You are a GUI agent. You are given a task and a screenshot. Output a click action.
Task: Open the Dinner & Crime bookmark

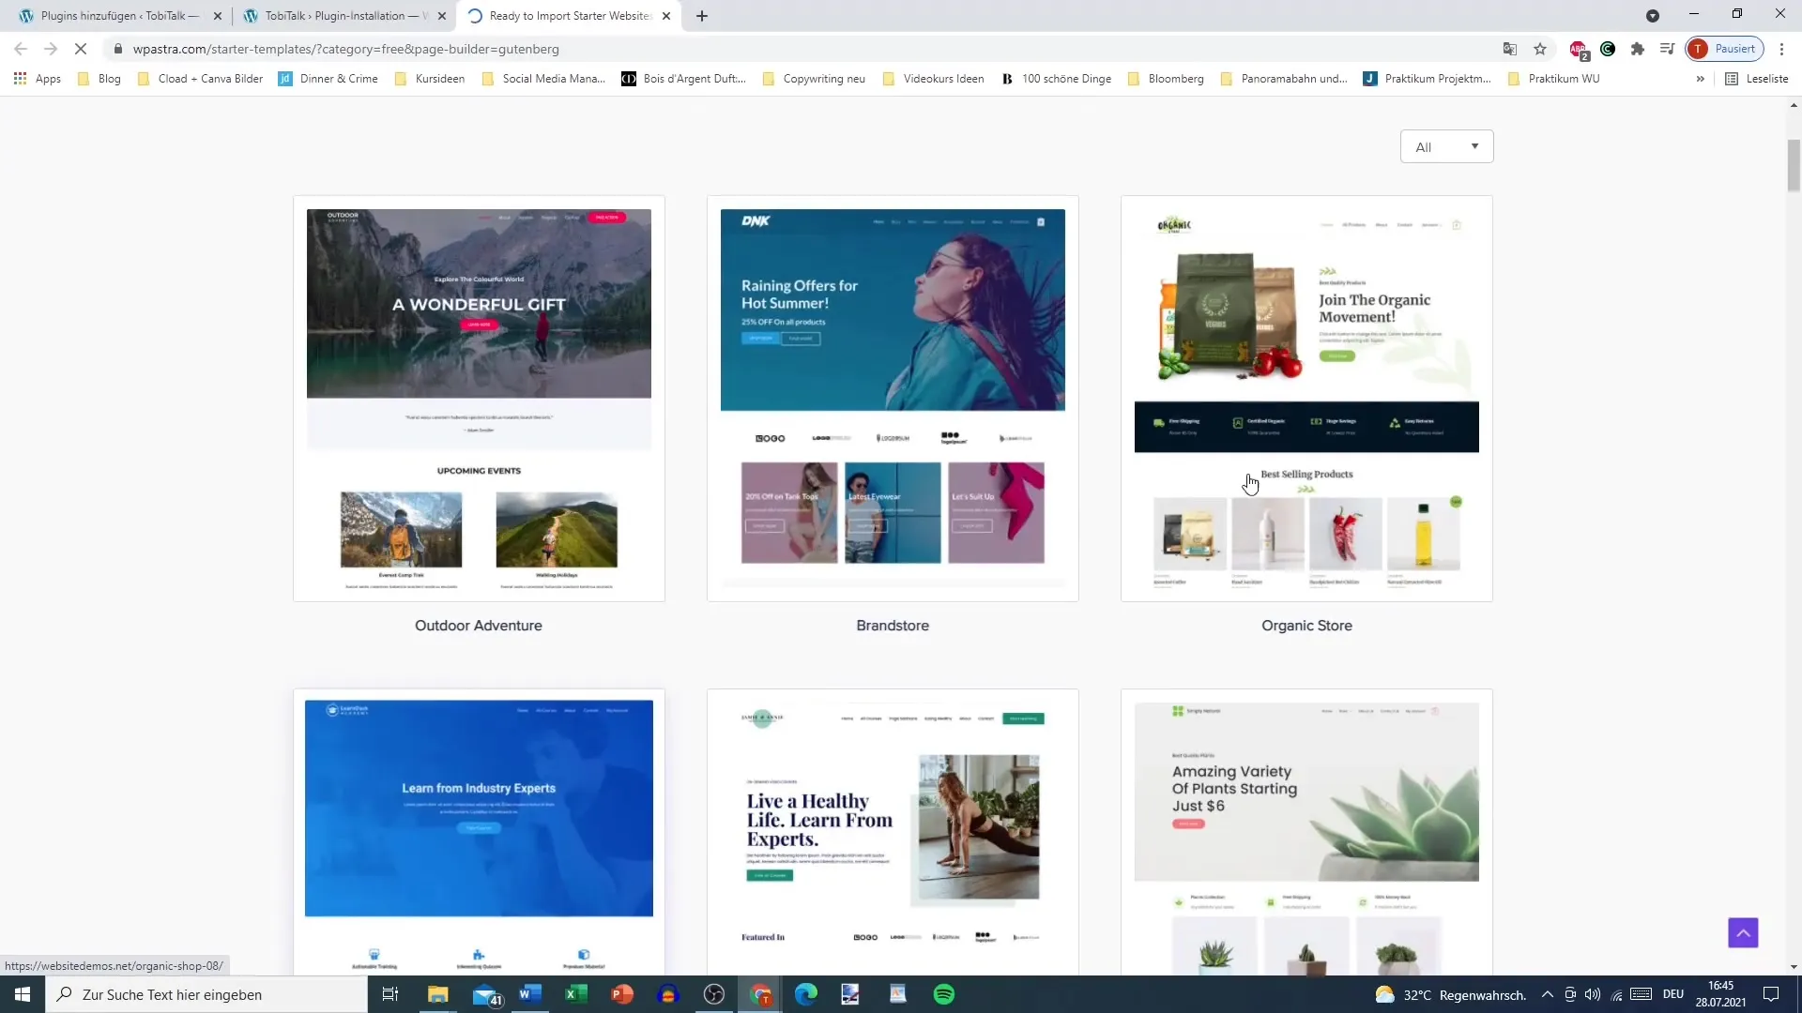tap(328, 79)
